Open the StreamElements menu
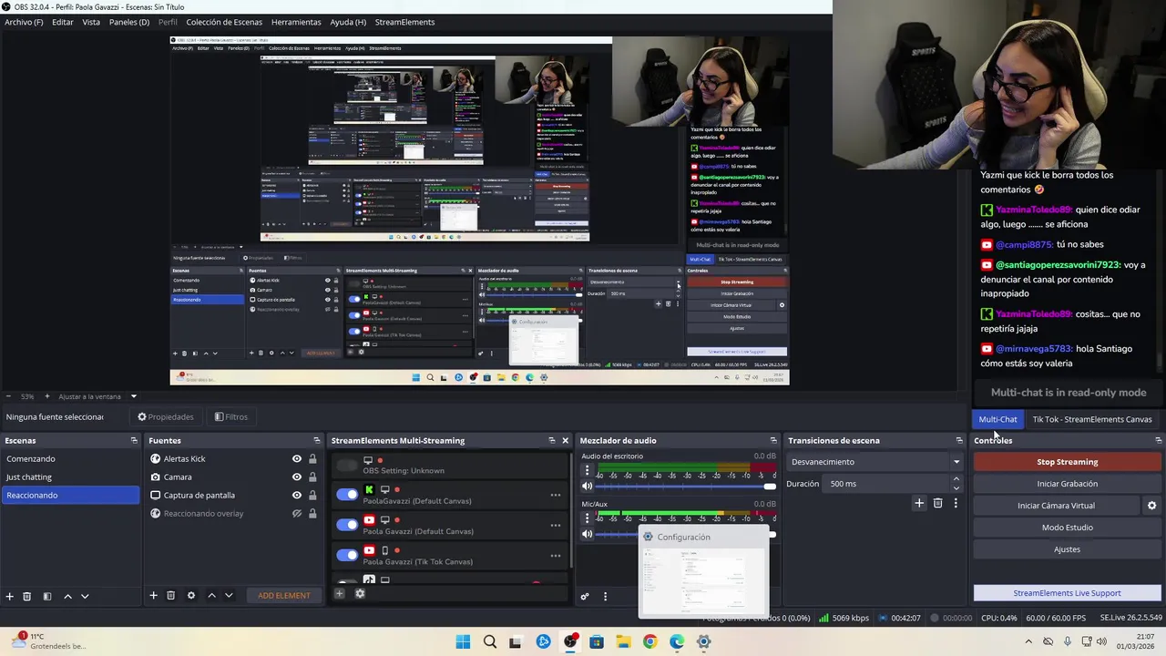This screenshot has height=656, width=1166. coord(404,22)
